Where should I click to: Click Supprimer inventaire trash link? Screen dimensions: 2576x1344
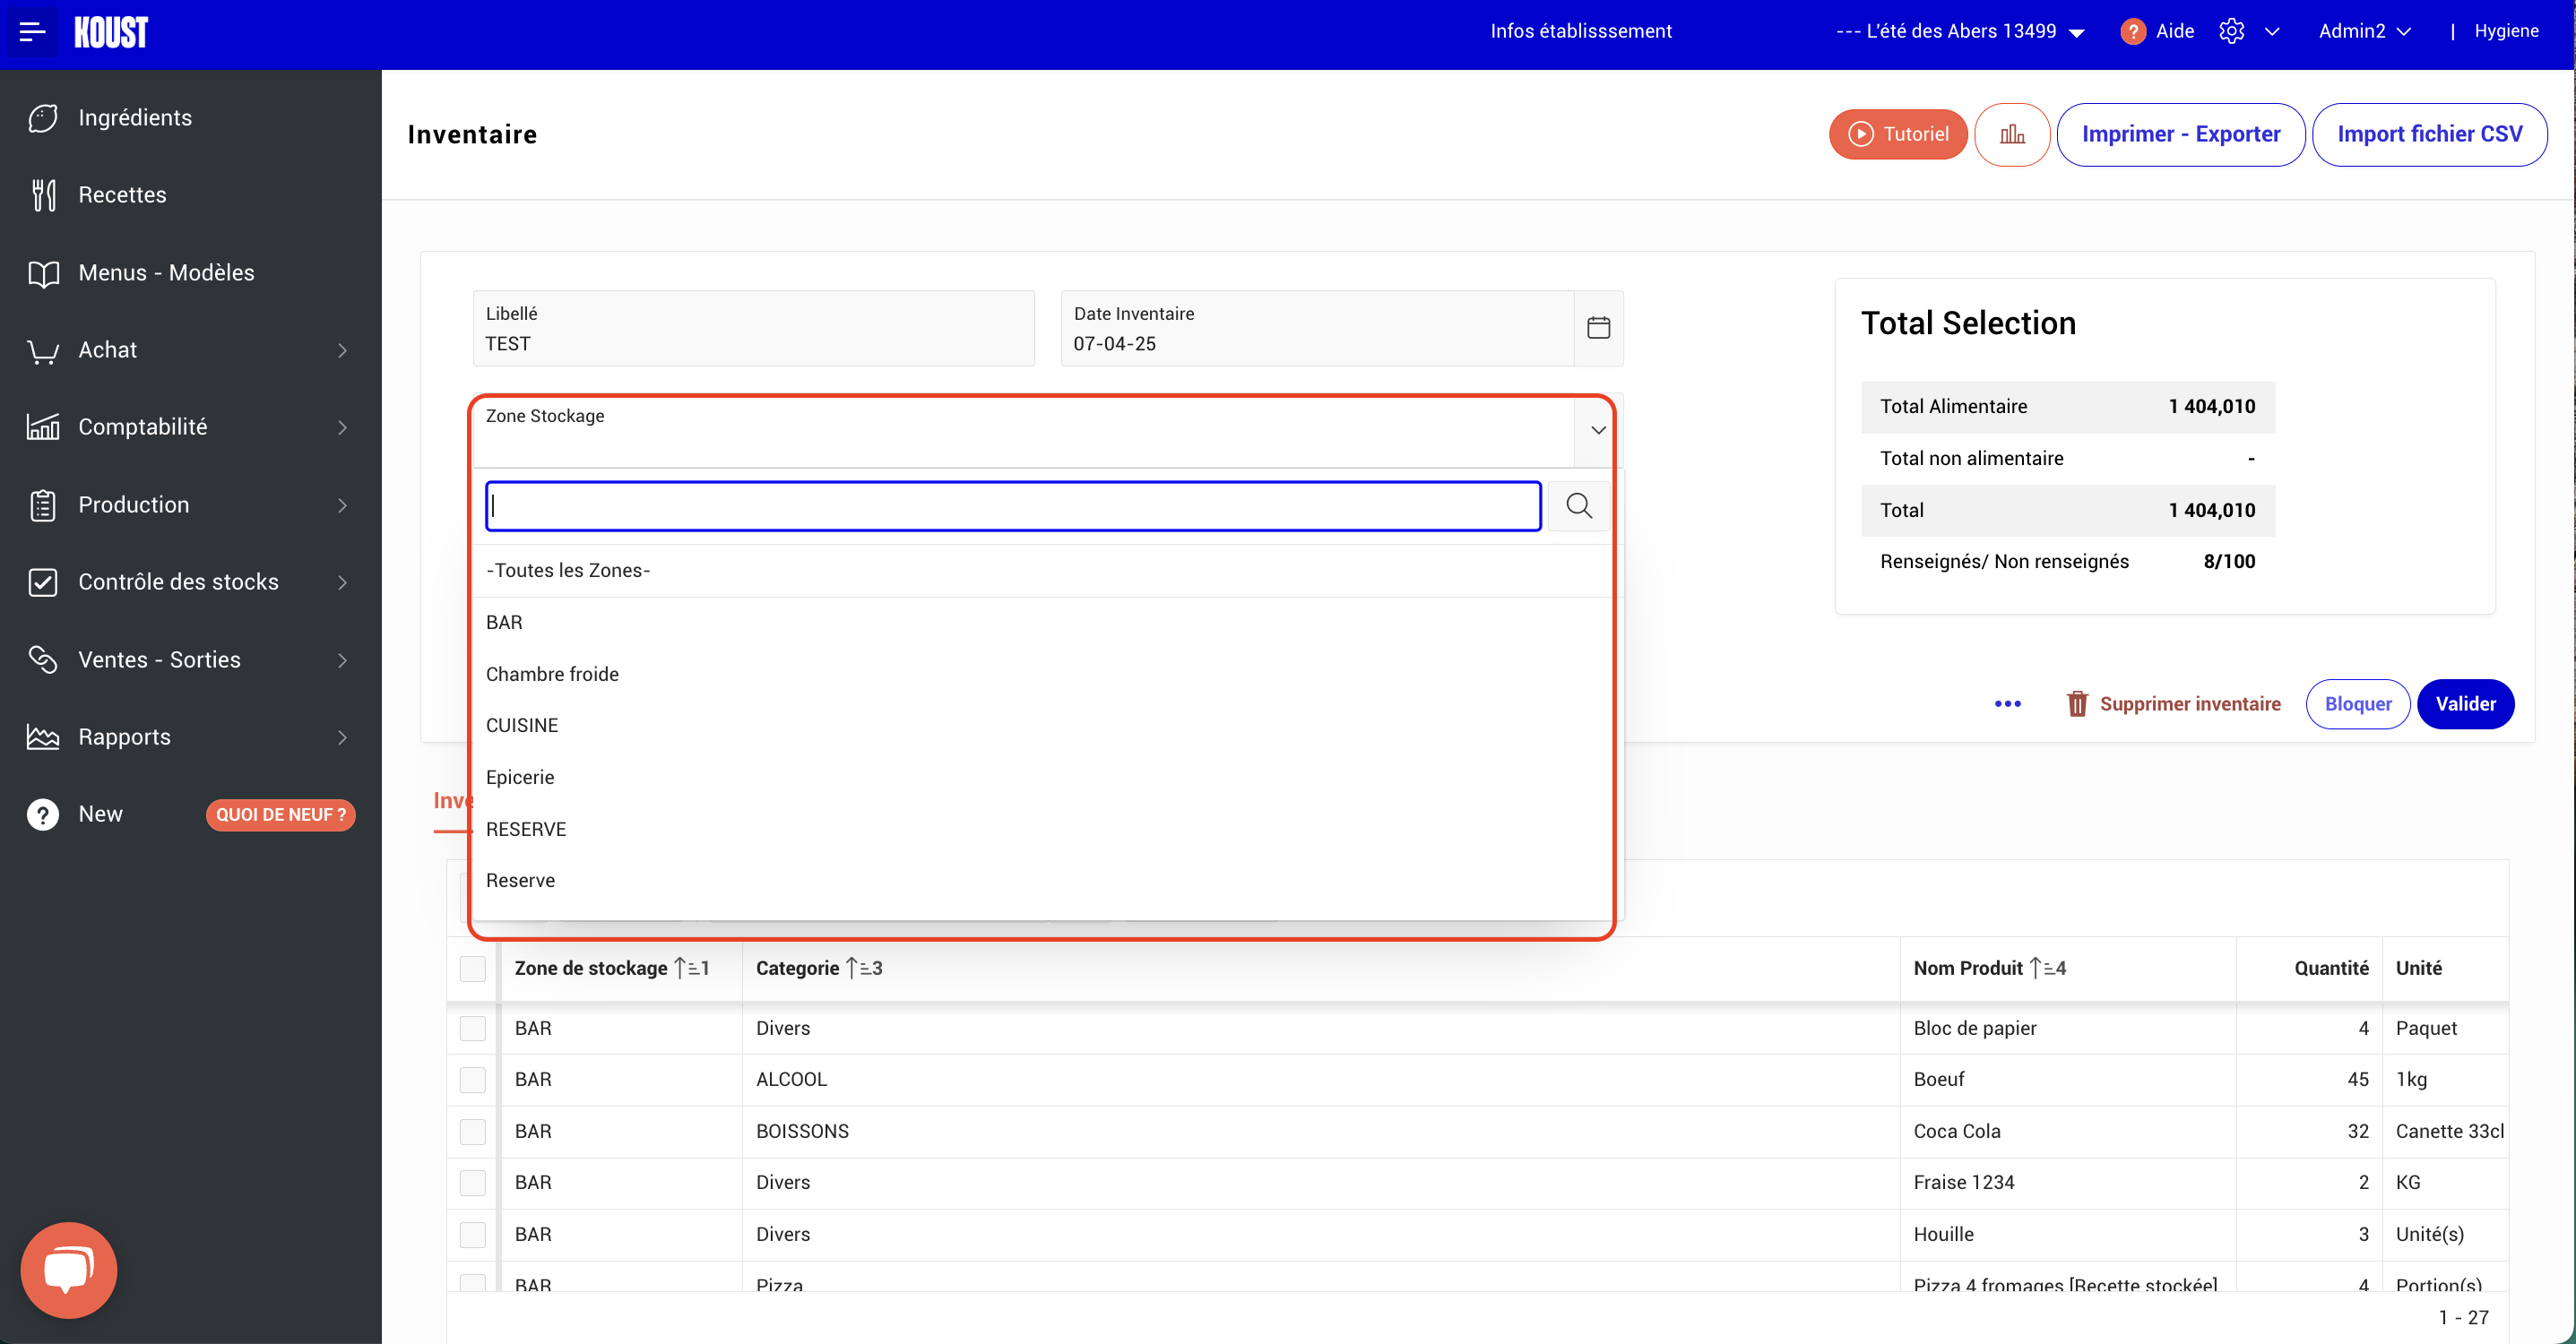tap(2174, 704)
